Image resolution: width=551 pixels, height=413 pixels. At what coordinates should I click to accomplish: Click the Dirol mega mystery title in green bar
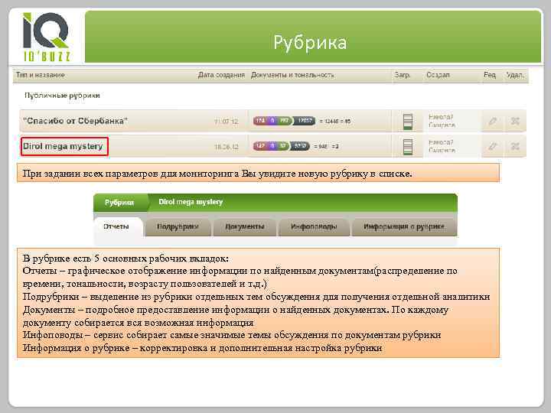(x=191, y=202)
